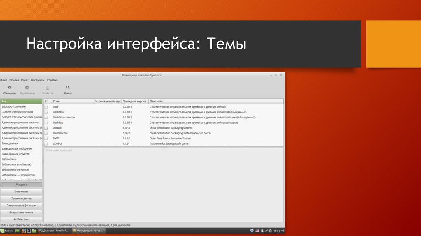Open the Меню start button in taskbar
421x236 pixels.
(x=7, y=231)
